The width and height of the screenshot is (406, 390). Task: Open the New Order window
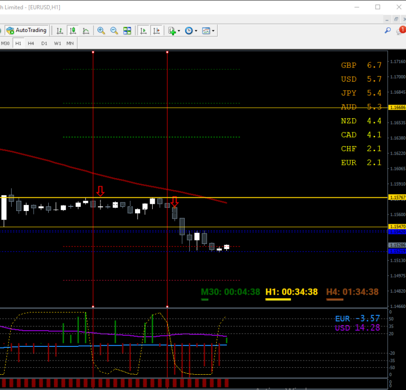click(171, 30)
